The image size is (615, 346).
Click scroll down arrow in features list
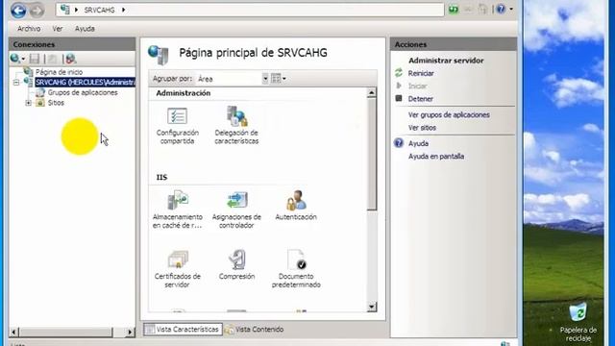point(372,307)
